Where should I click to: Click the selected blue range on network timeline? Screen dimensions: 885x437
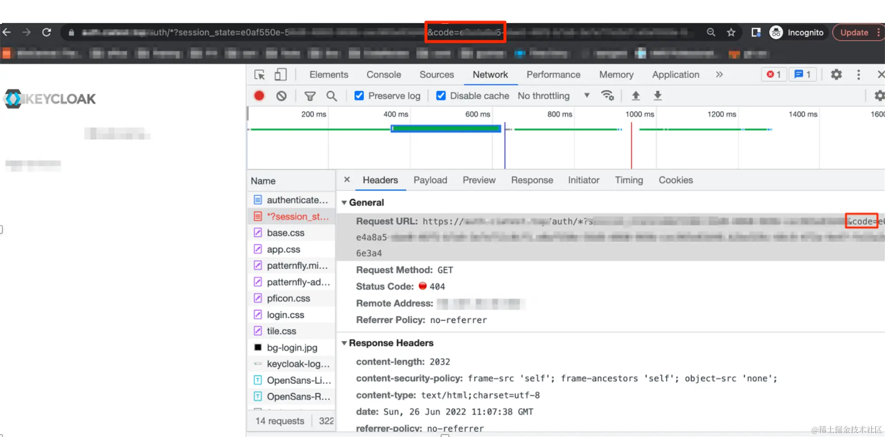point(446,129)
